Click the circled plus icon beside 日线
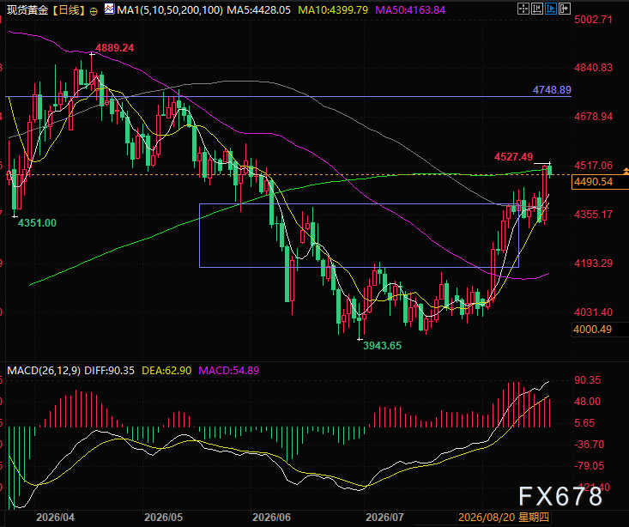 point(94,12)
